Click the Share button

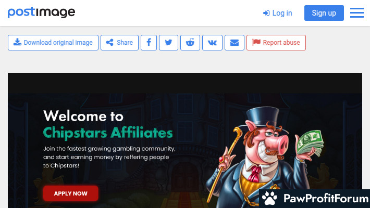(119, 43)
